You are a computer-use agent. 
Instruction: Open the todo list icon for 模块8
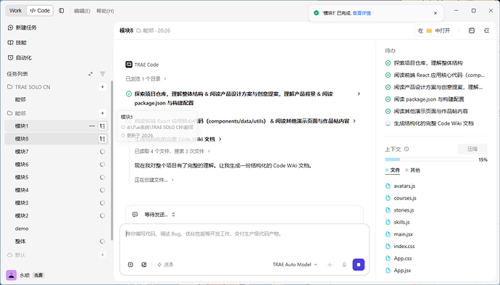click(102, 139)
